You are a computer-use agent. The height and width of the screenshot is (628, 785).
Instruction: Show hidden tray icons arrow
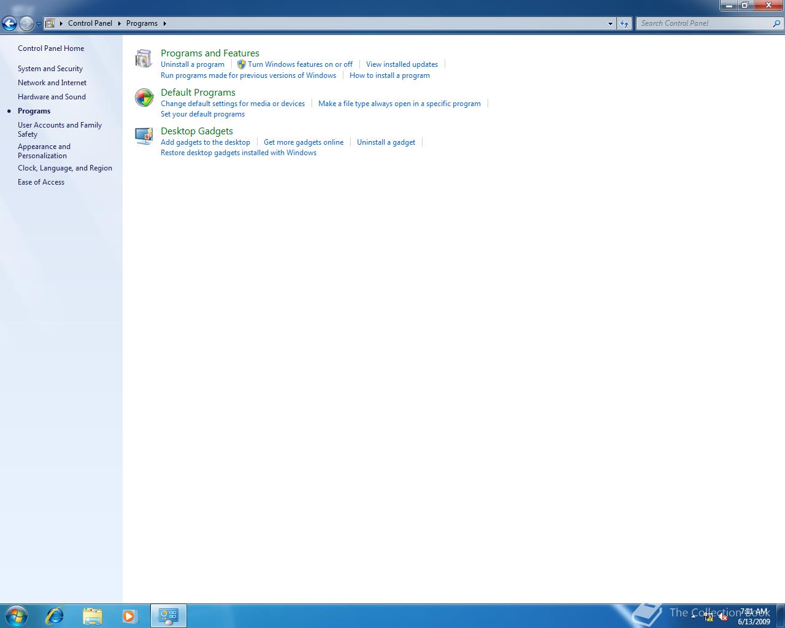click(694, 616)
